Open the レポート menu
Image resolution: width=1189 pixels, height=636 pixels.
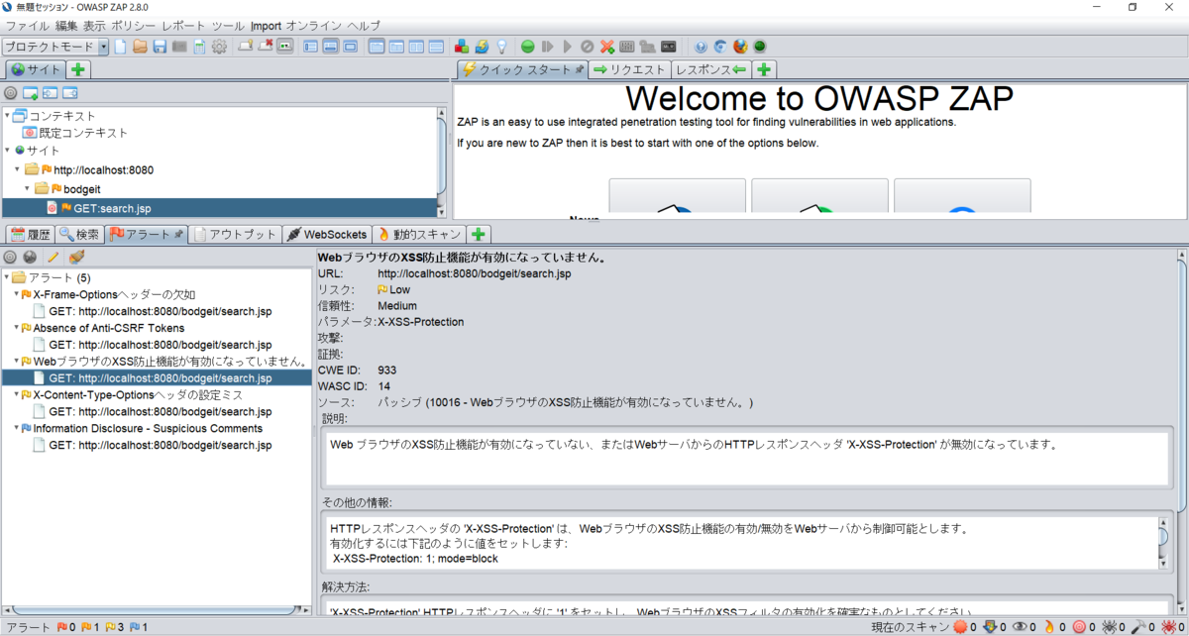[x=184, y=25]
